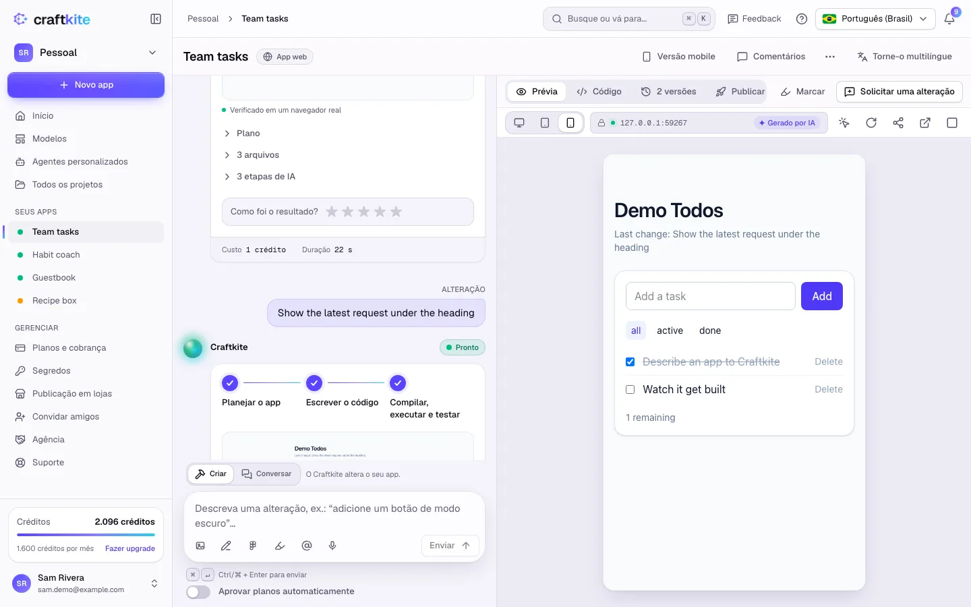Switch to the Conversar mode tab
The image size is (971, 607).
(267, 474)
